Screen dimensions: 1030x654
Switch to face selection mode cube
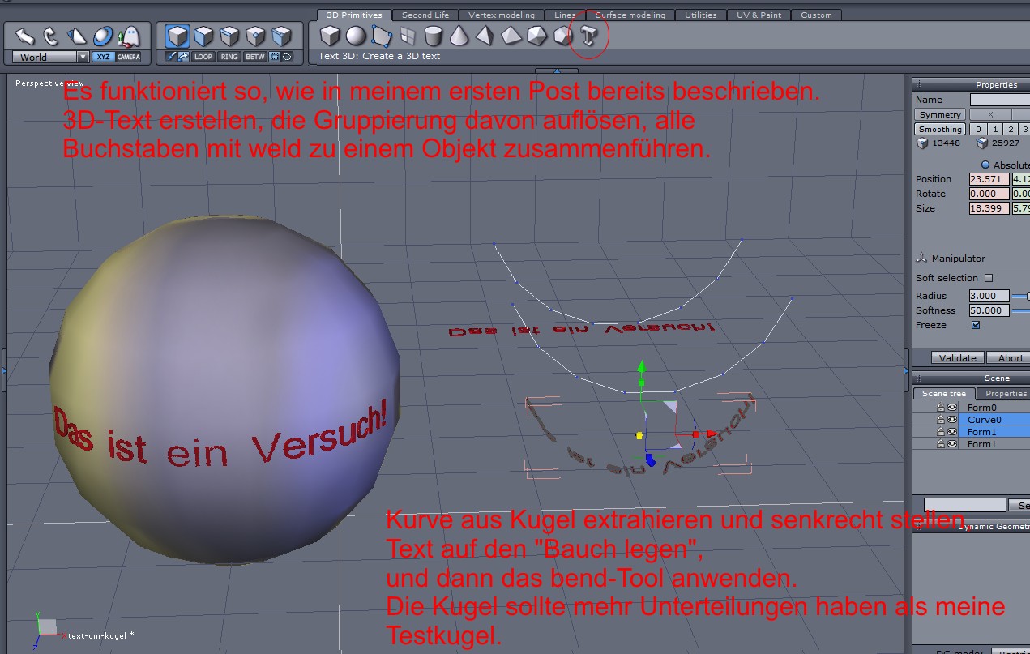pos(204,36)
